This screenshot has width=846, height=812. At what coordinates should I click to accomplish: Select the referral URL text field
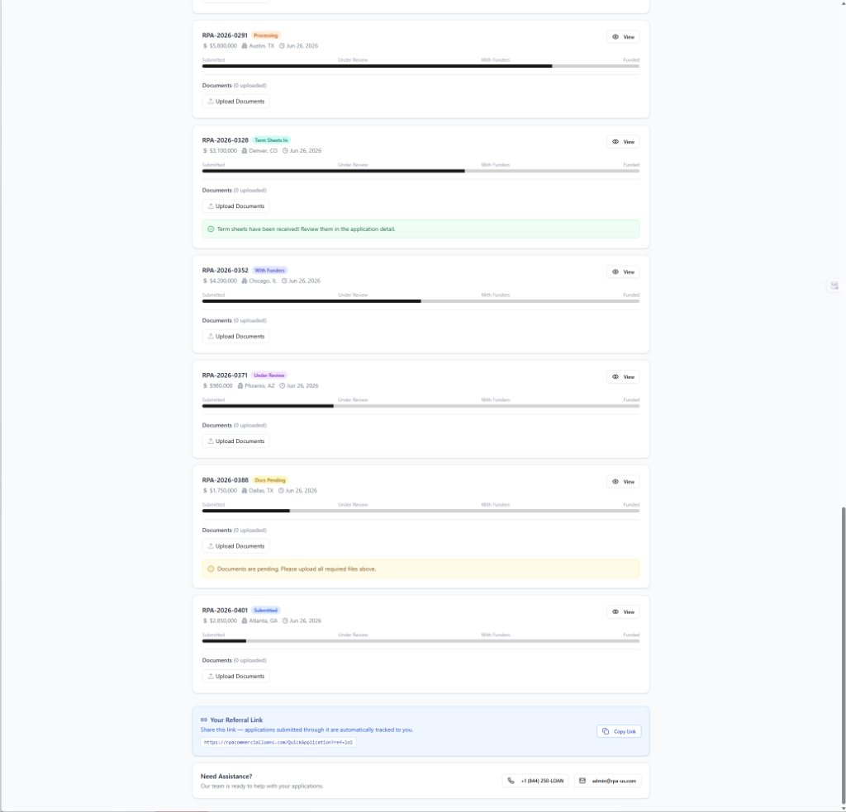278,743
